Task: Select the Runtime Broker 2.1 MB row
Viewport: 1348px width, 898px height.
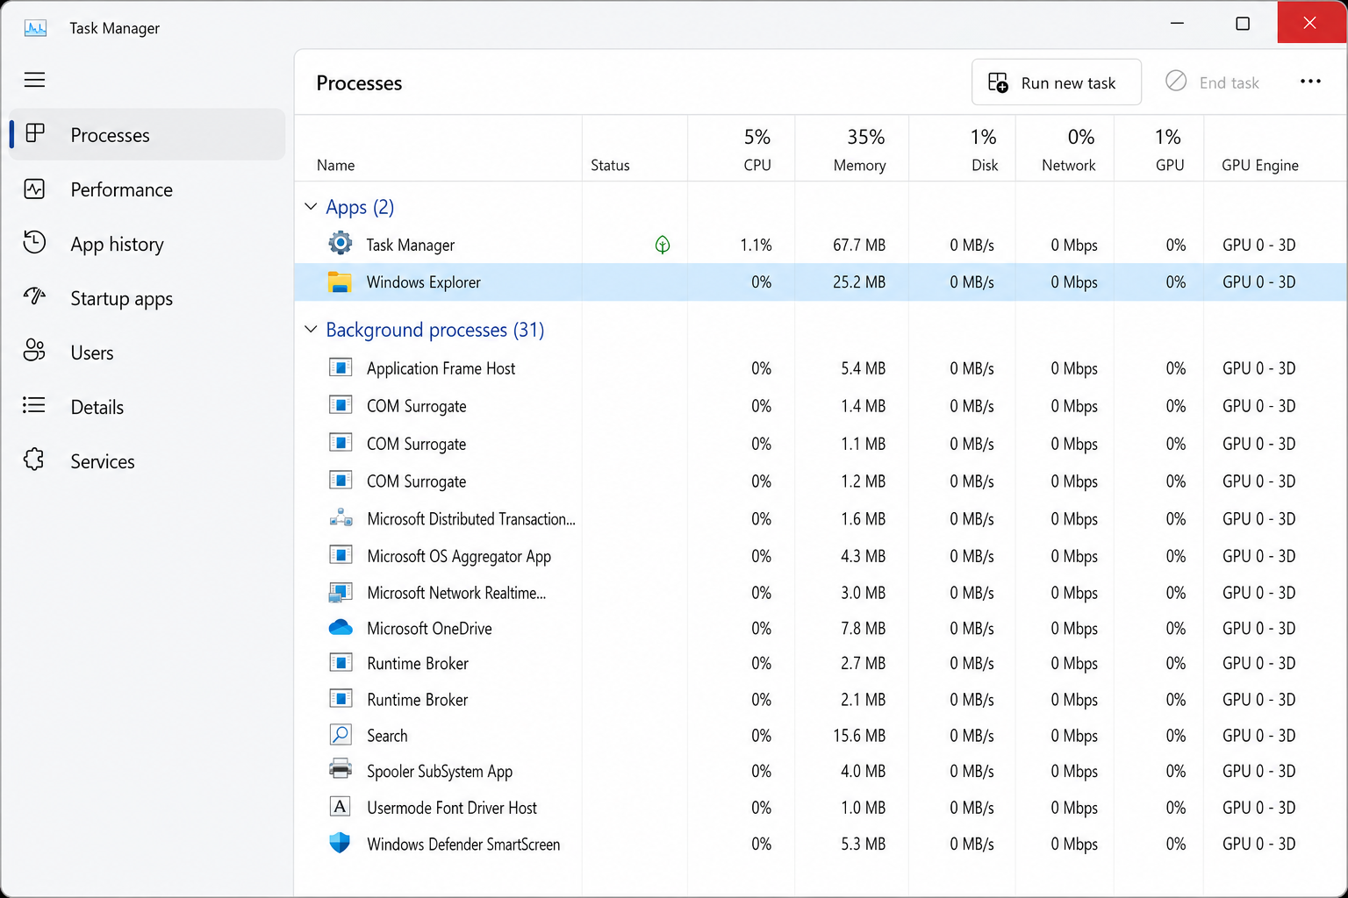Action: [x=821, y=700]
